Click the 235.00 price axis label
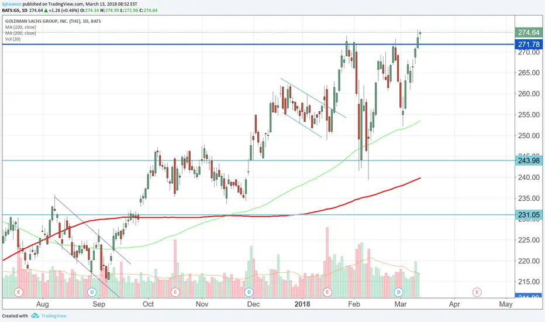The width and height of the screenshot is (545, 322). pos(529,198)
